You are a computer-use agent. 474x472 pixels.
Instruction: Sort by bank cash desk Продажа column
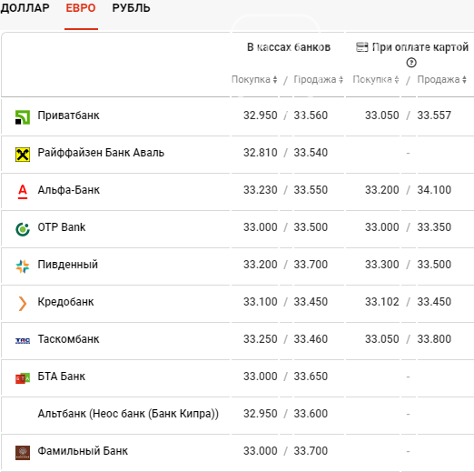(x=319, y=79)
